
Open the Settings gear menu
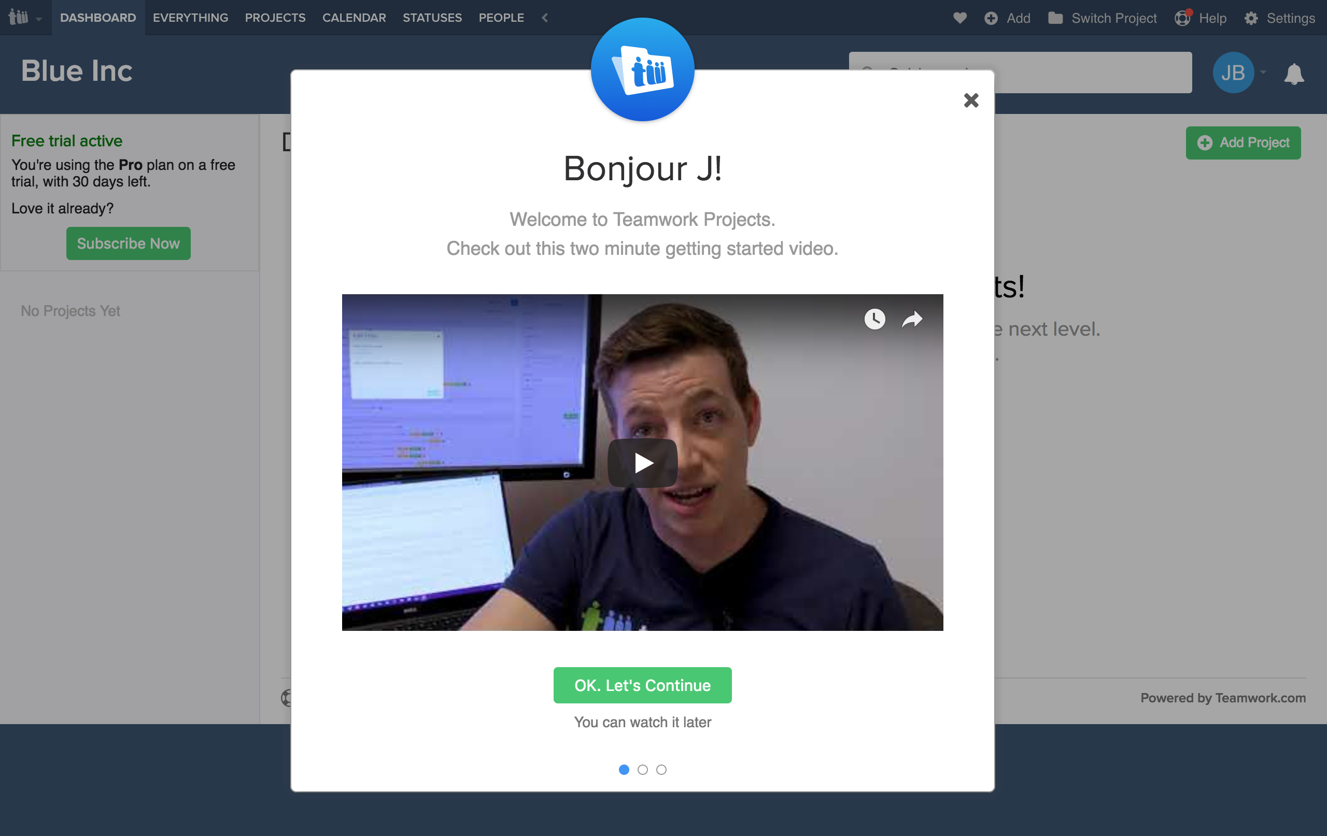pyautogui.click(x=1279, y=18)
